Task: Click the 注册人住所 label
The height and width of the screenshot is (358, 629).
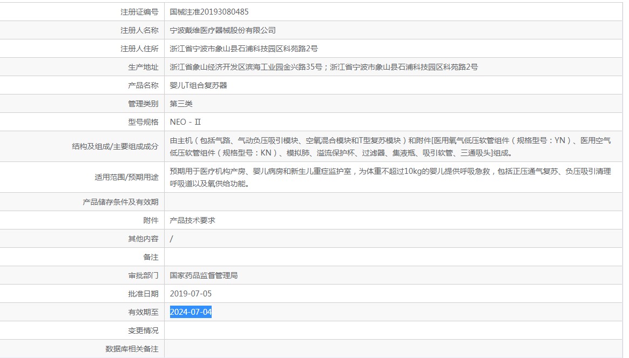Action: 139,49
